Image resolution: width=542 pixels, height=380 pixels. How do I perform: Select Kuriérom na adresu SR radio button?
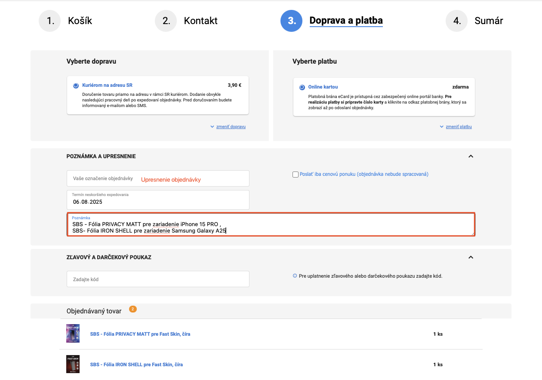pos(76,86)
